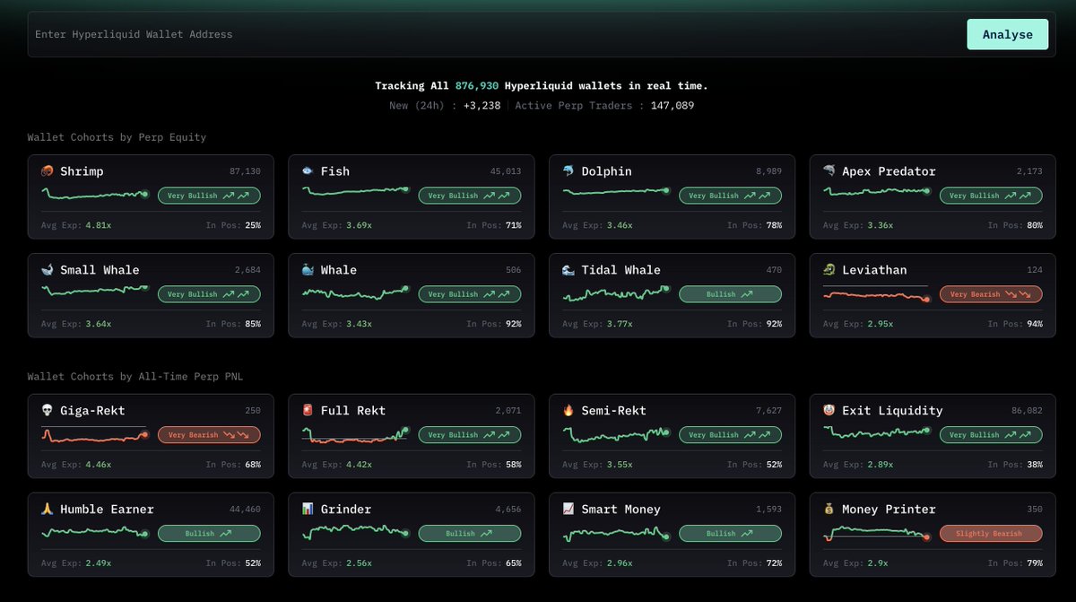This screenshot has height=602, width=1076.
Task: Click Smart Money's Bullish badge
Action: [x=731, y=534]
